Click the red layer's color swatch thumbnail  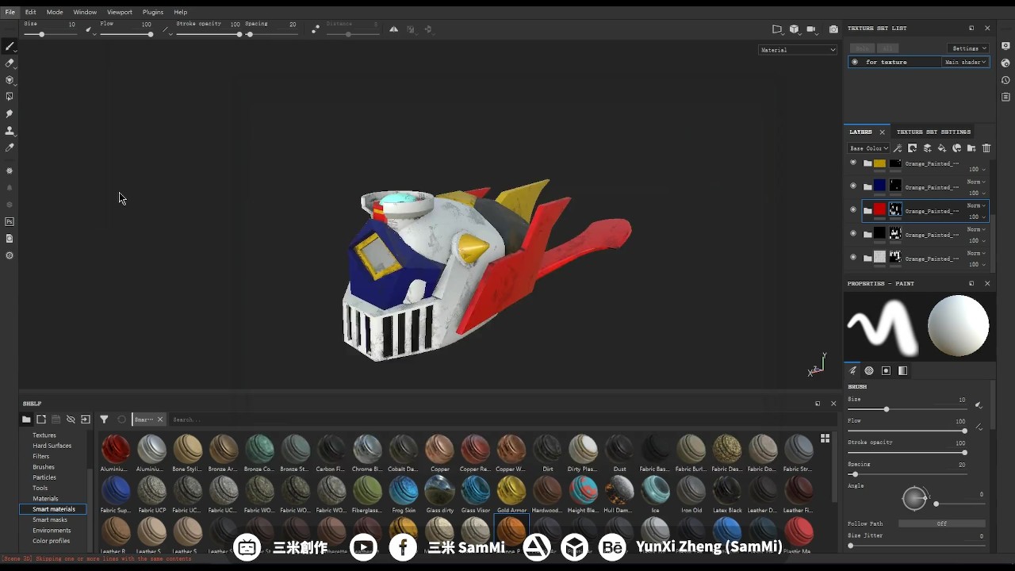click(x=879, y=210)
